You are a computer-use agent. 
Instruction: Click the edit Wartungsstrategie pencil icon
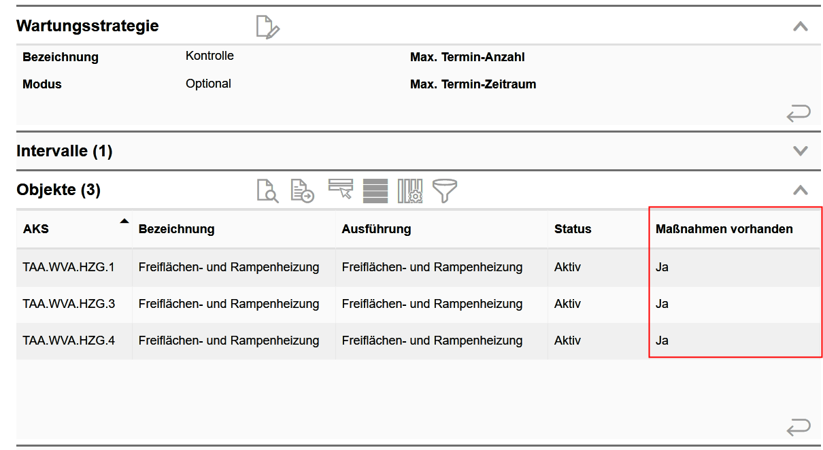point(267,27)
